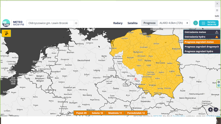Select Niedziela 11 forecast day

click(x=115, y=113)
